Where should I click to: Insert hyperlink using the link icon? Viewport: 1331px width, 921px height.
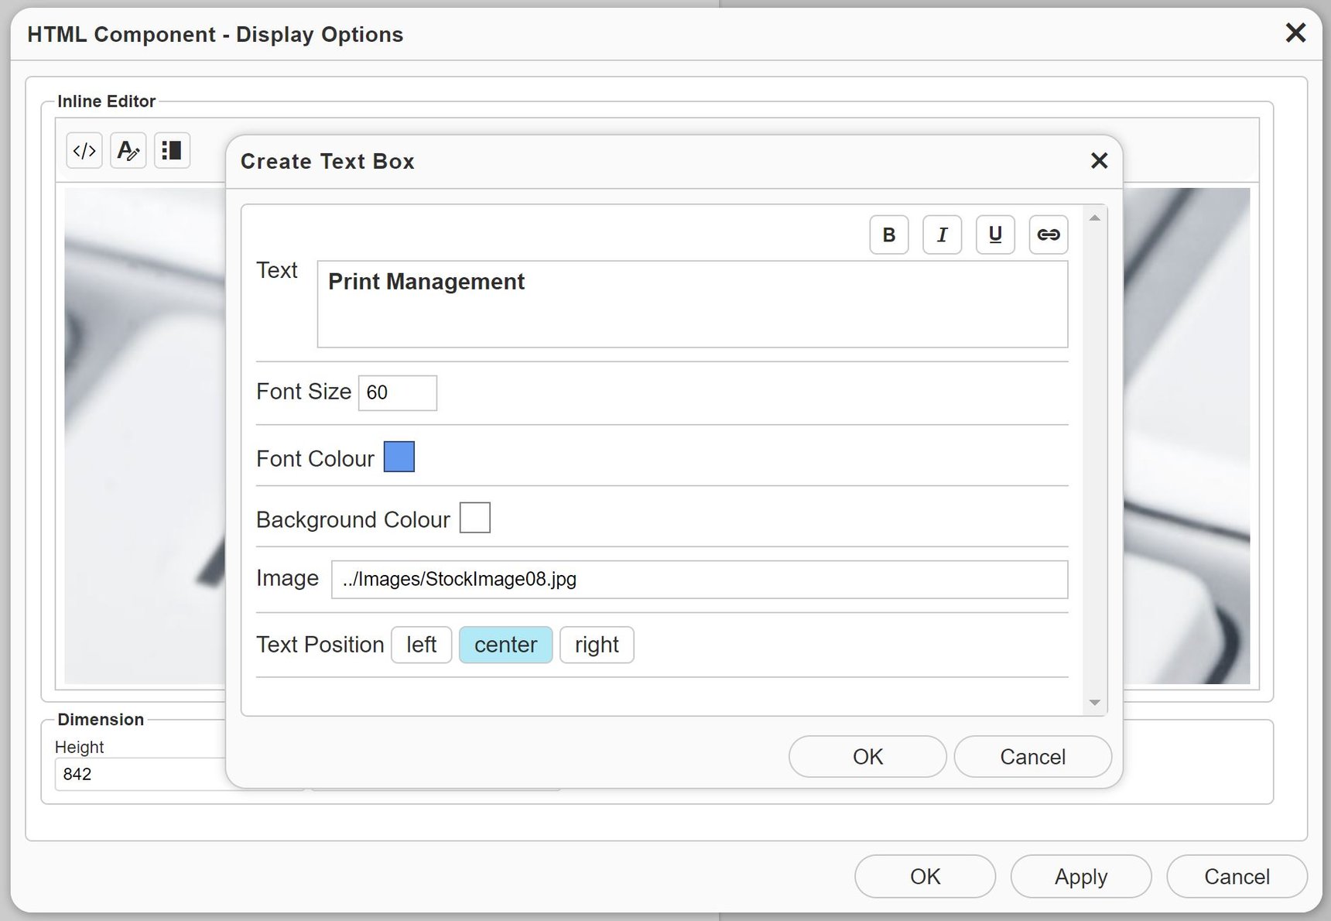(x=1048, y=235)
